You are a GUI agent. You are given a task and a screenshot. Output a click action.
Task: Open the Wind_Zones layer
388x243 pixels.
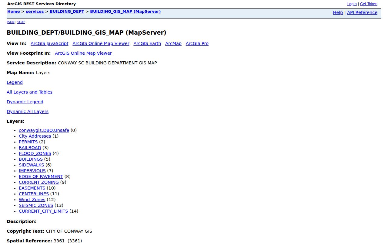32,200
